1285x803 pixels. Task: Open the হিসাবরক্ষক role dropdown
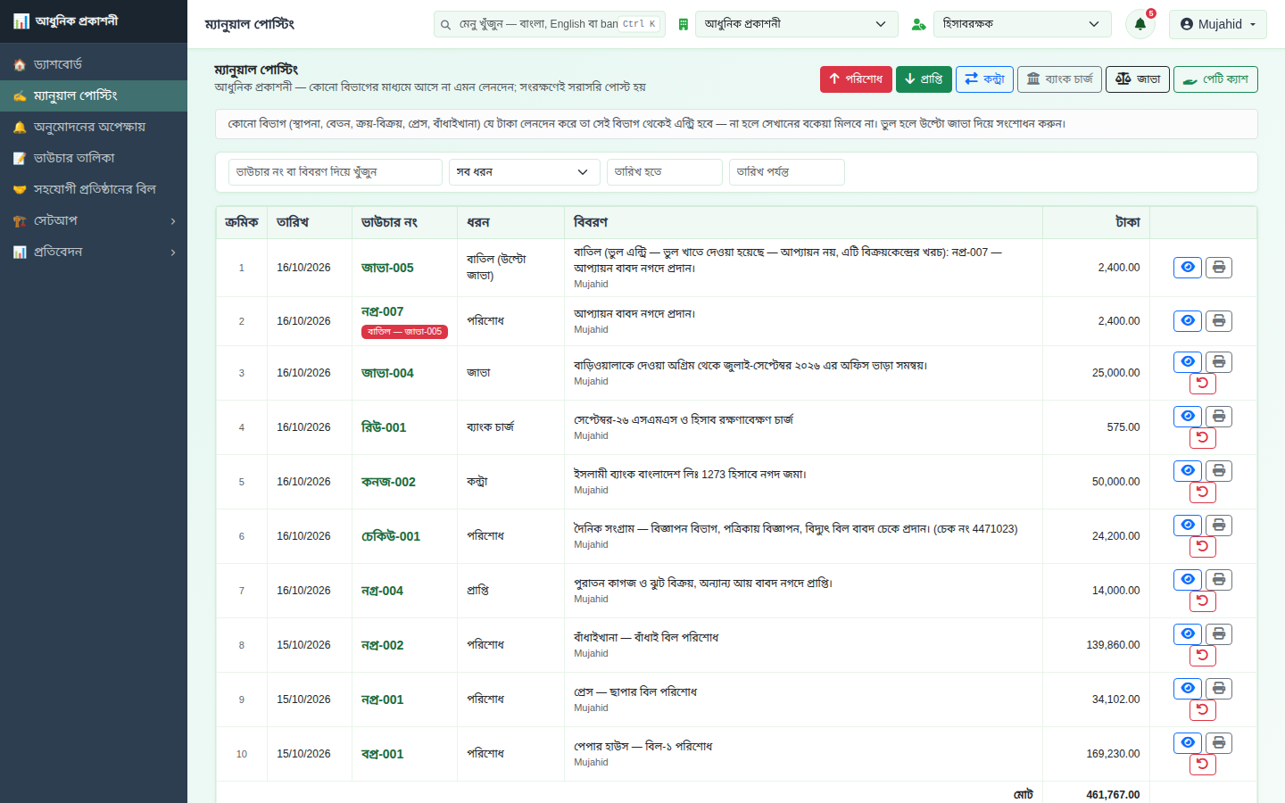(1023, 24)
